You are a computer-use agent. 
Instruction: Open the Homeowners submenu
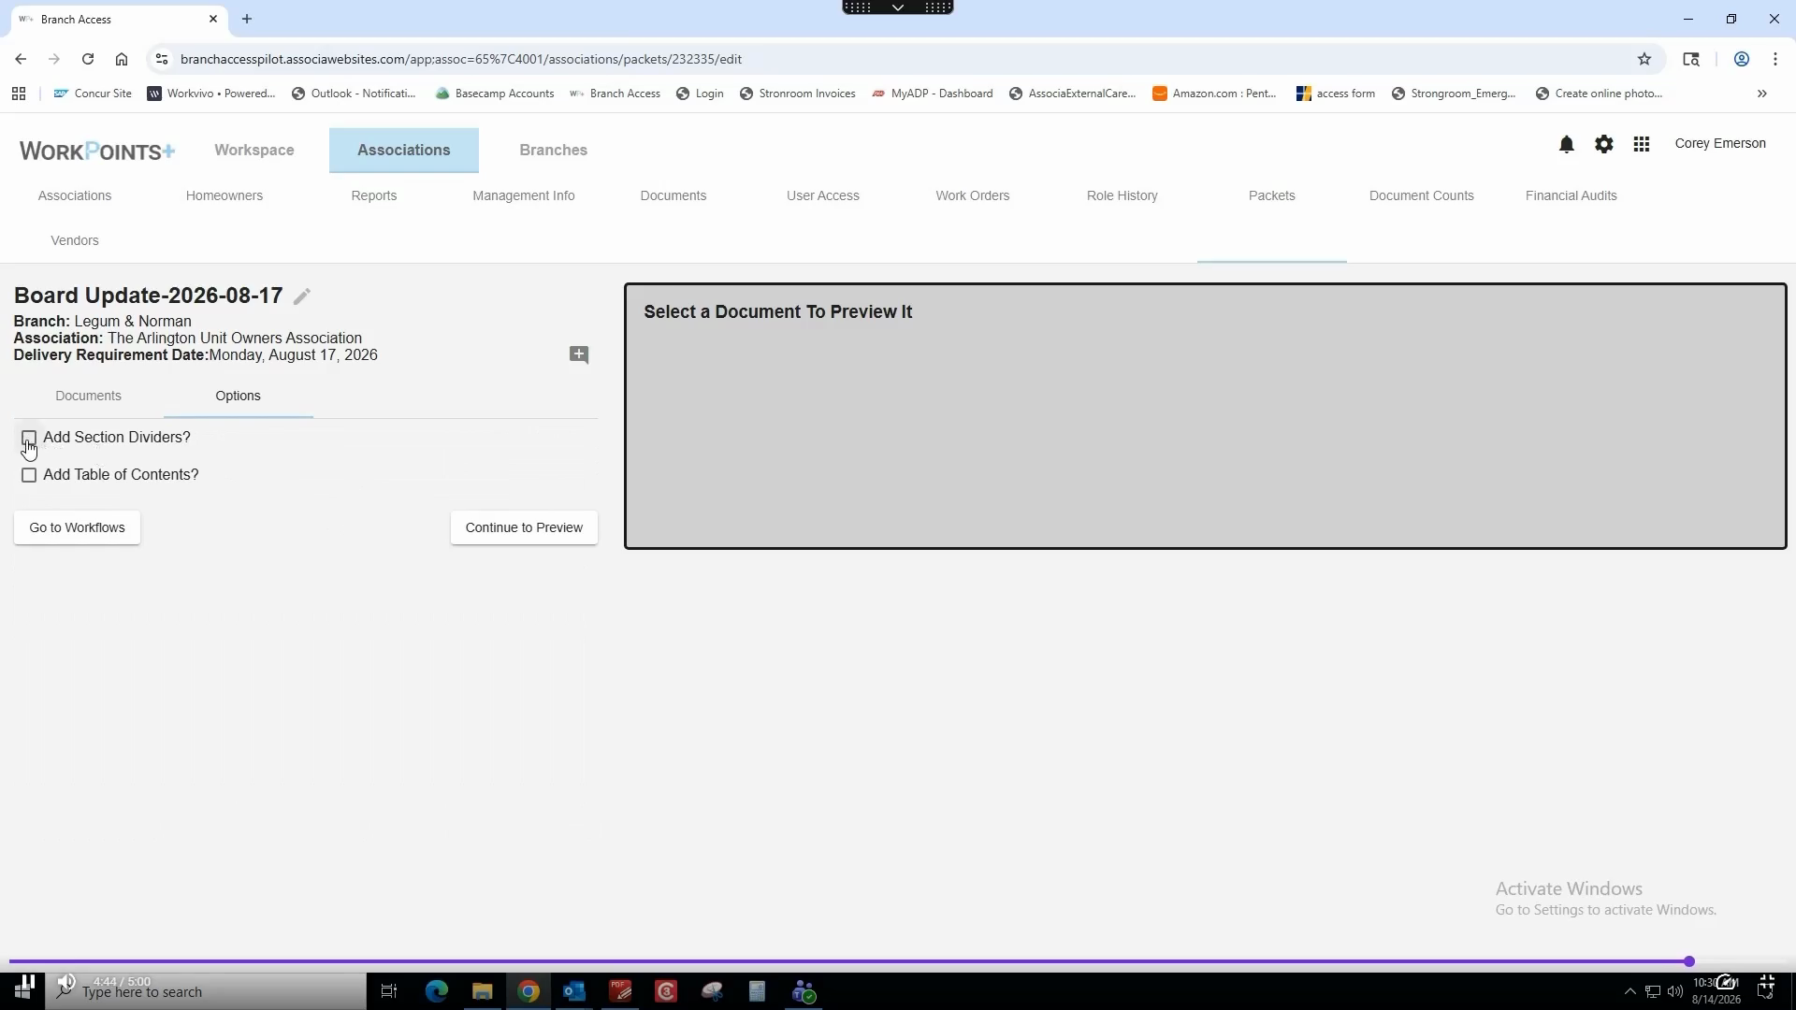point(224,195)
